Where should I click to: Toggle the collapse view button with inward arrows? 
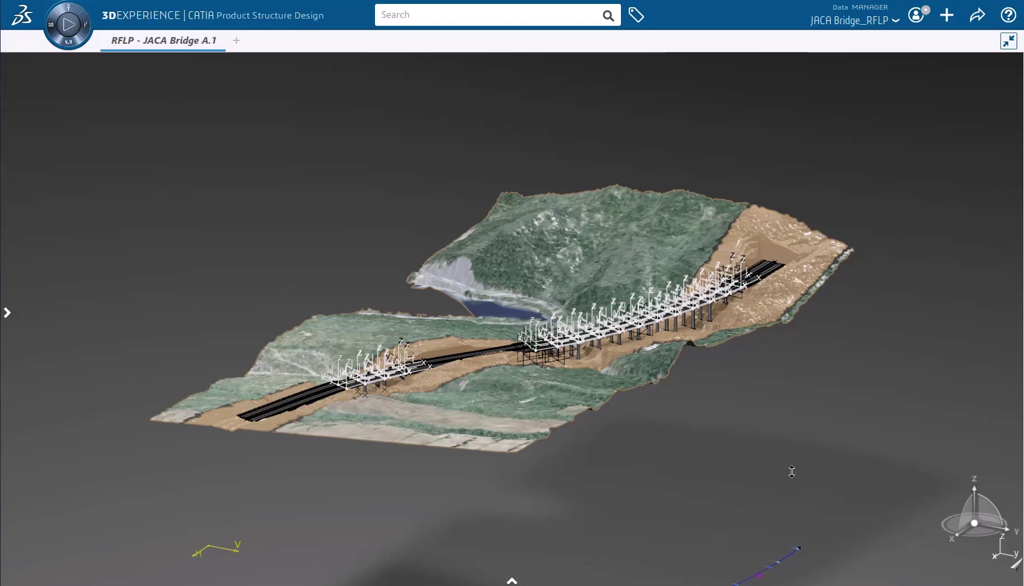(1008, 41)
